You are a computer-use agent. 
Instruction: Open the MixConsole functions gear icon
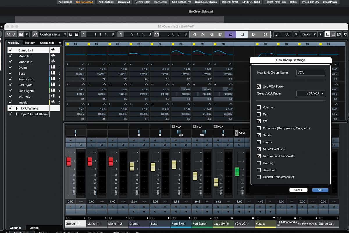(x=345, y=34)
